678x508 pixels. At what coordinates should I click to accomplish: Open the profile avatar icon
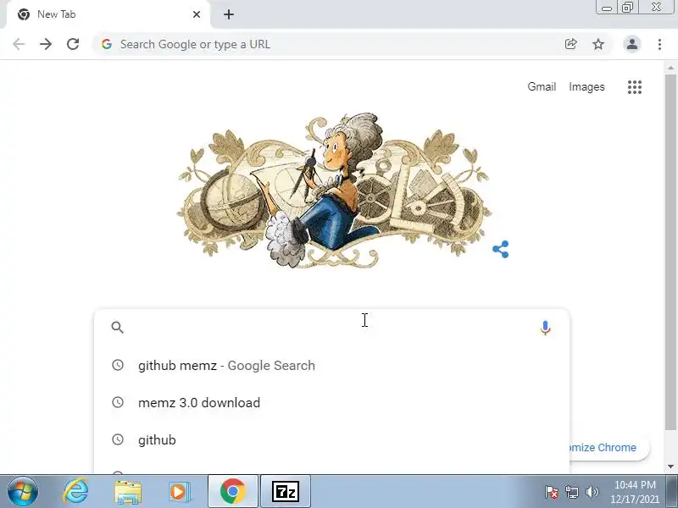coord(631,44)
